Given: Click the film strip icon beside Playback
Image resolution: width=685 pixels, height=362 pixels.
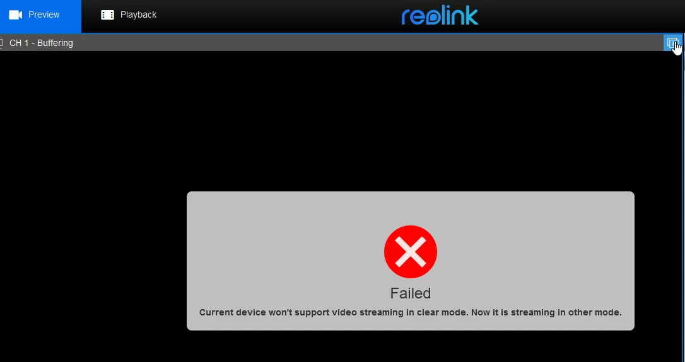Looking at the screenshot, I should tap(107, 15).
